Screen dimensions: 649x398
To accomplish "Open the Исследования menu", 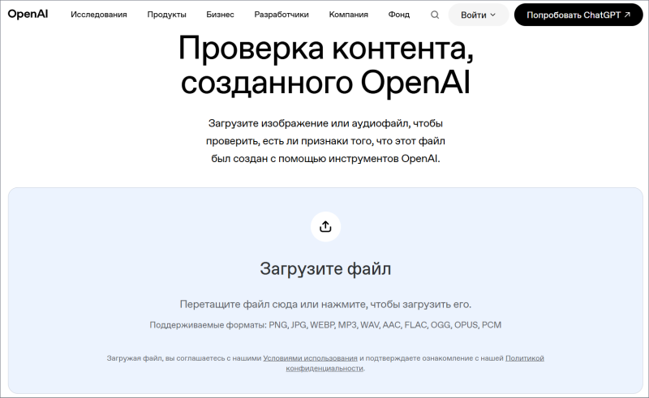I will coord(98,15).
